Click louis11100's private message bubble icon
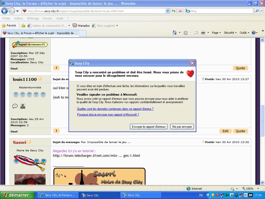Image resolution: width=265 pixels, height=199 pixels. [15, 106]
